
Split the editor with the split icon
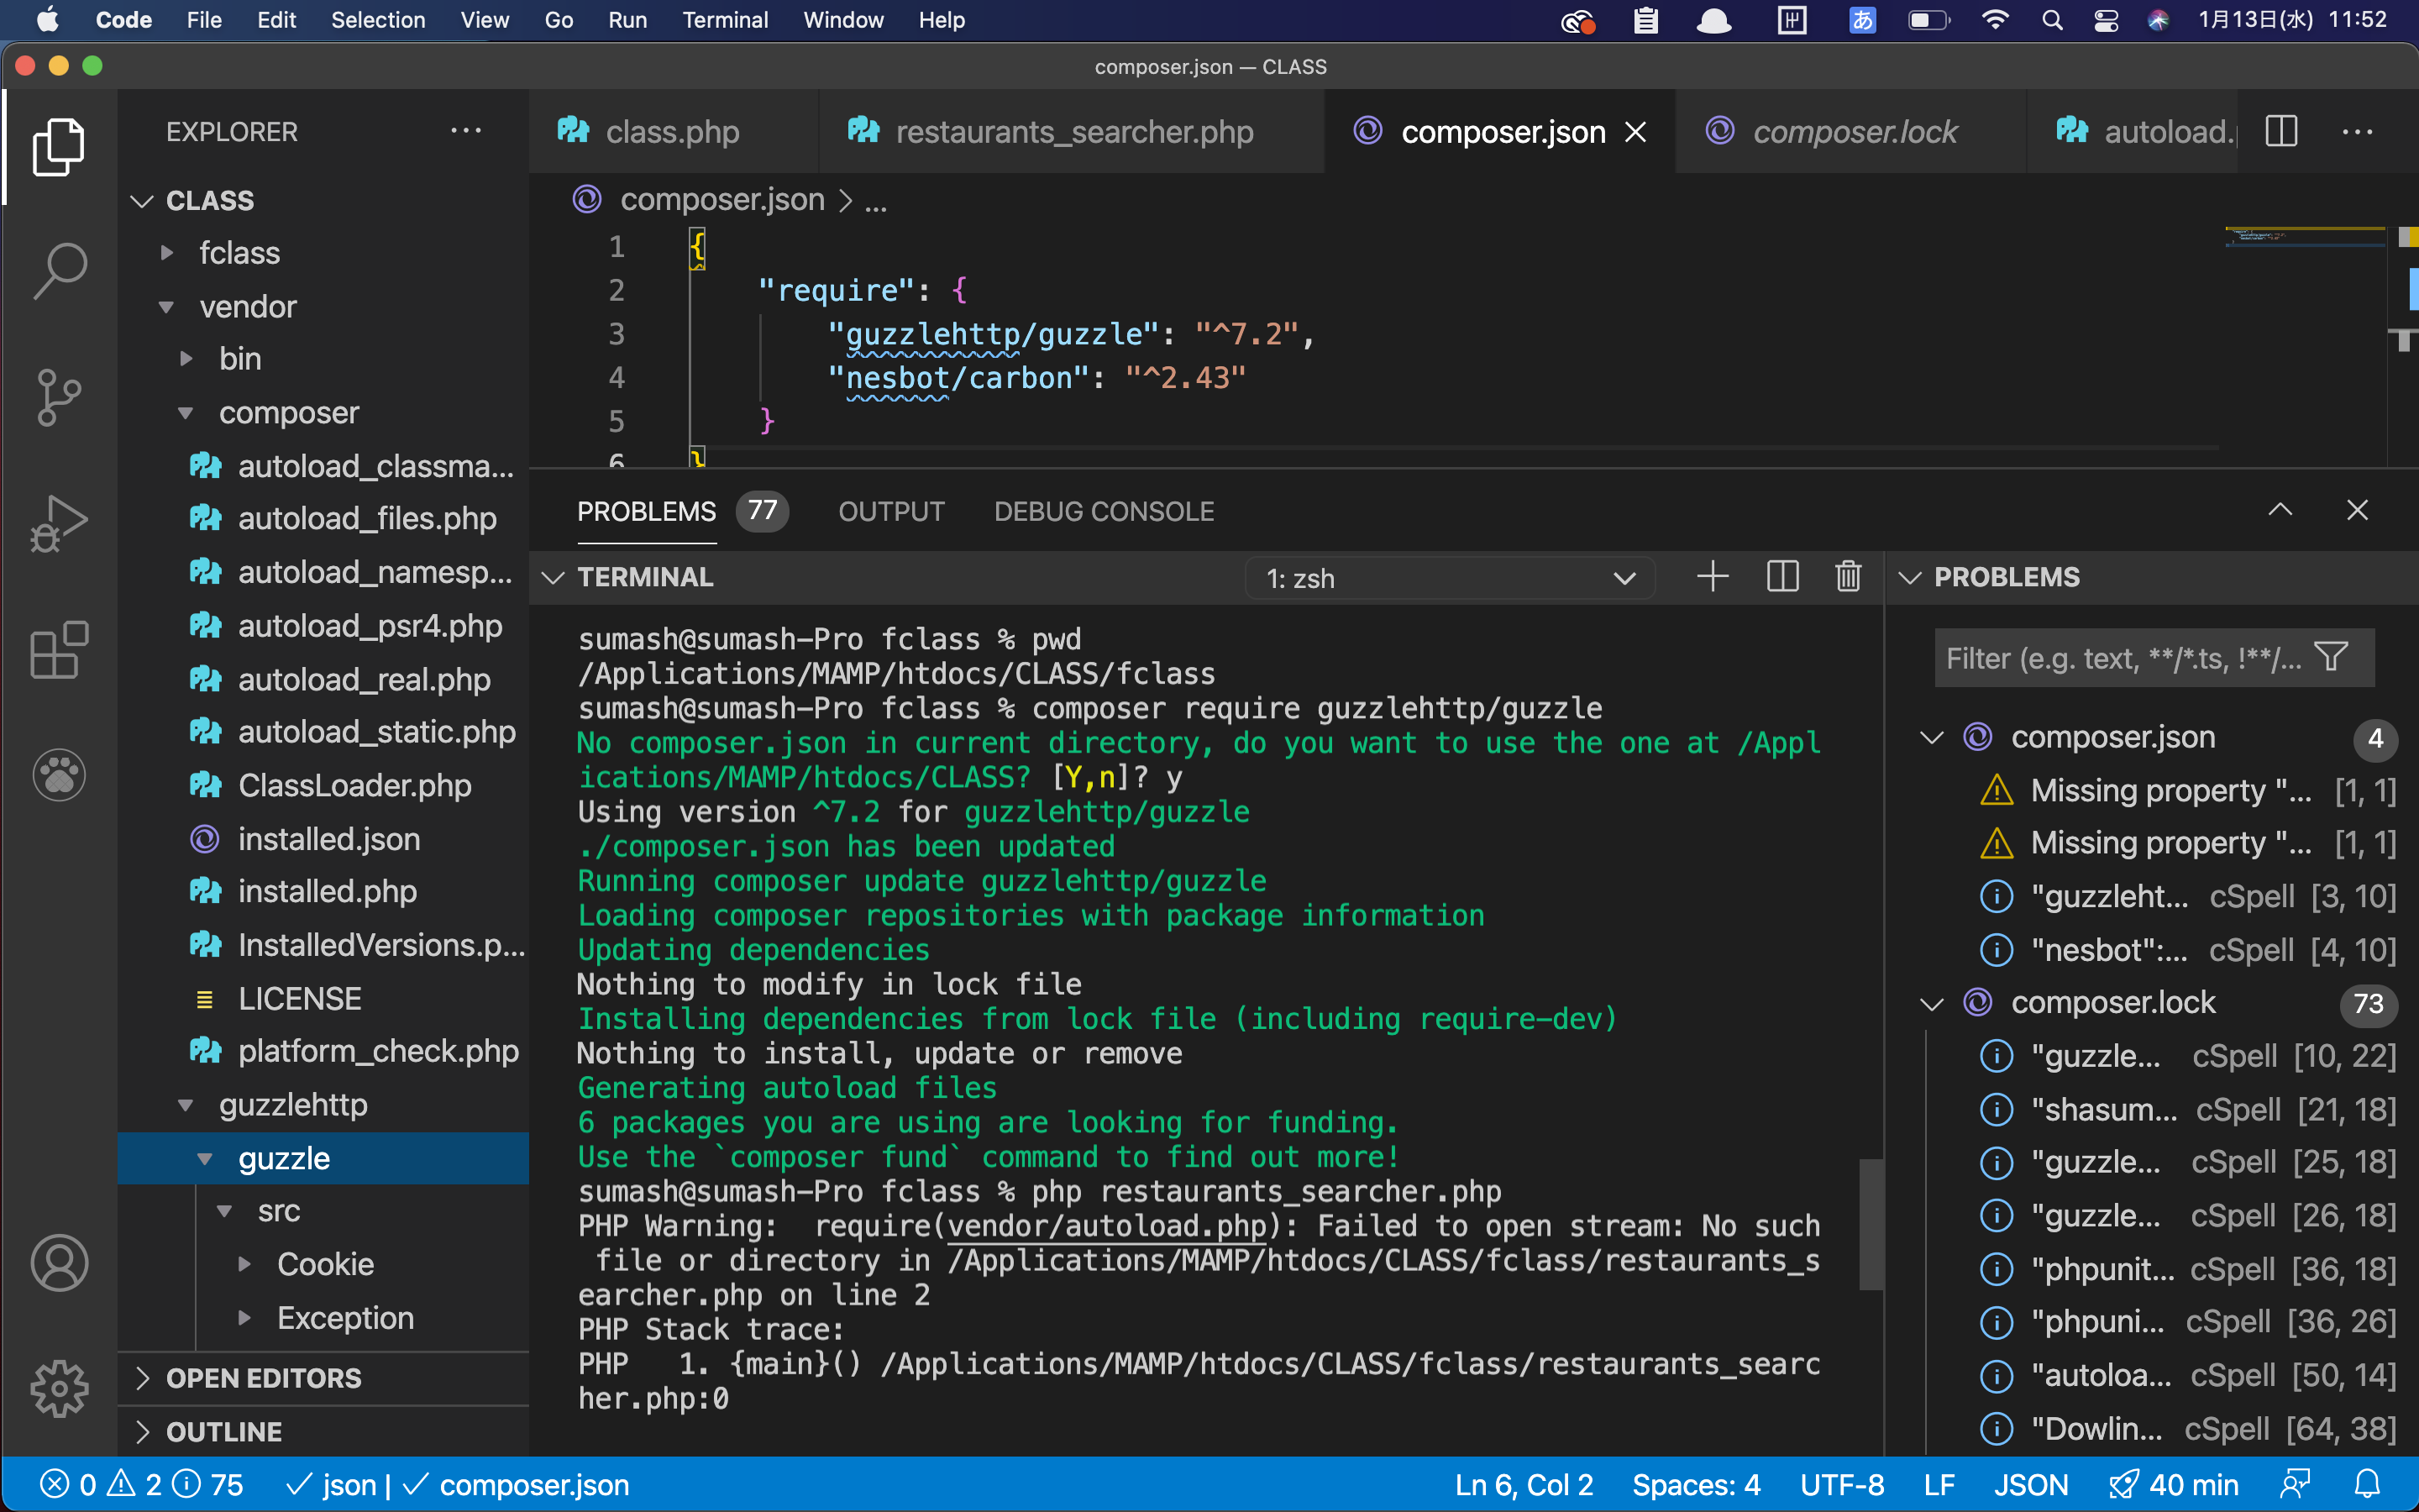click(x=2282, y=131)
